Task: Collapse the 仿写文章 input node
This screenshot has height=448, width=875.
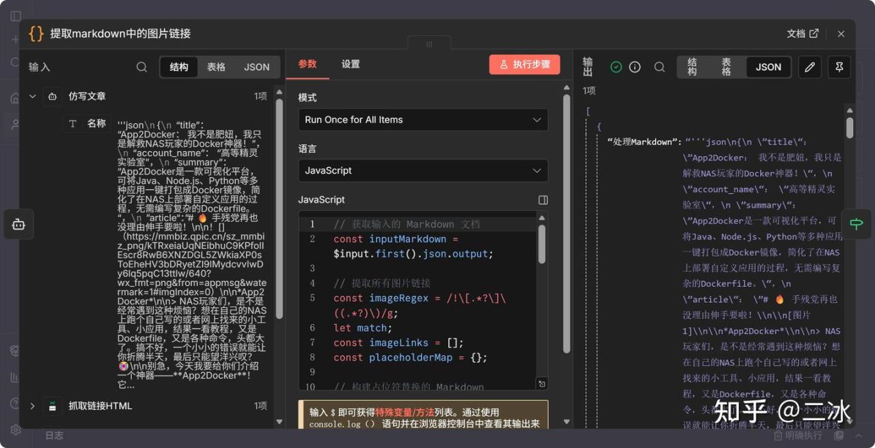Action: click(x=32, y=96)
